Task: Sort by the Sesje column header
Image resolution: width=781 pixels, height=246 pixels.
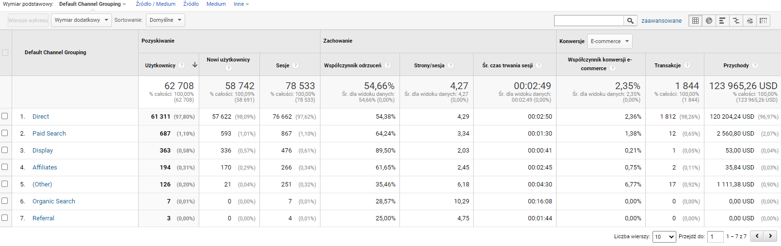Action: click(x=283, y=65)
